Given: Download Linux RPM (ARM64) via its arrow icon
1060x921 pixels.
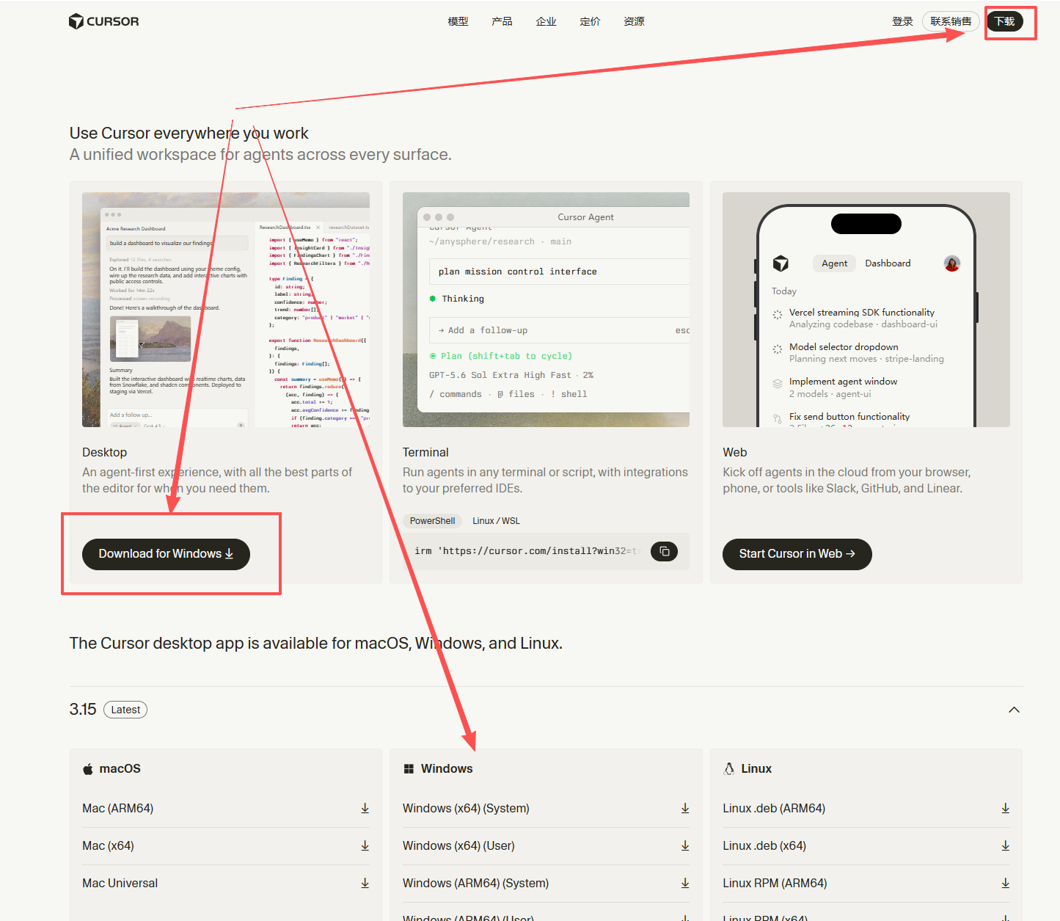Looking at the screenshot, I should [1005, 883].
